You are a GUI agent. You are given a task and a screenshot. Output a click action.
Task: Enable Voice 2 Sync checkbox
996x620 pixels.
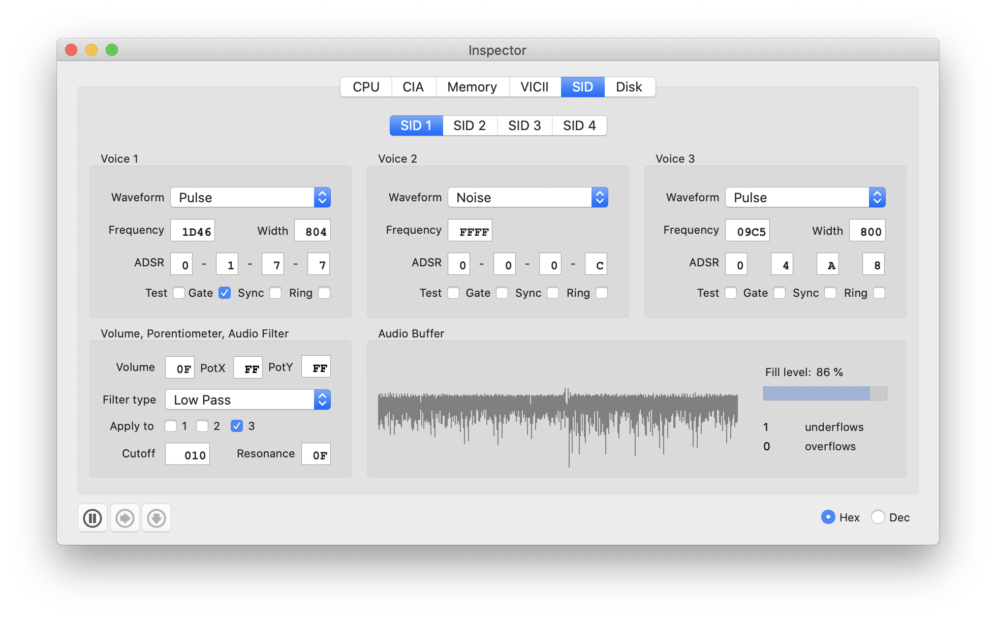click(553, 293)
